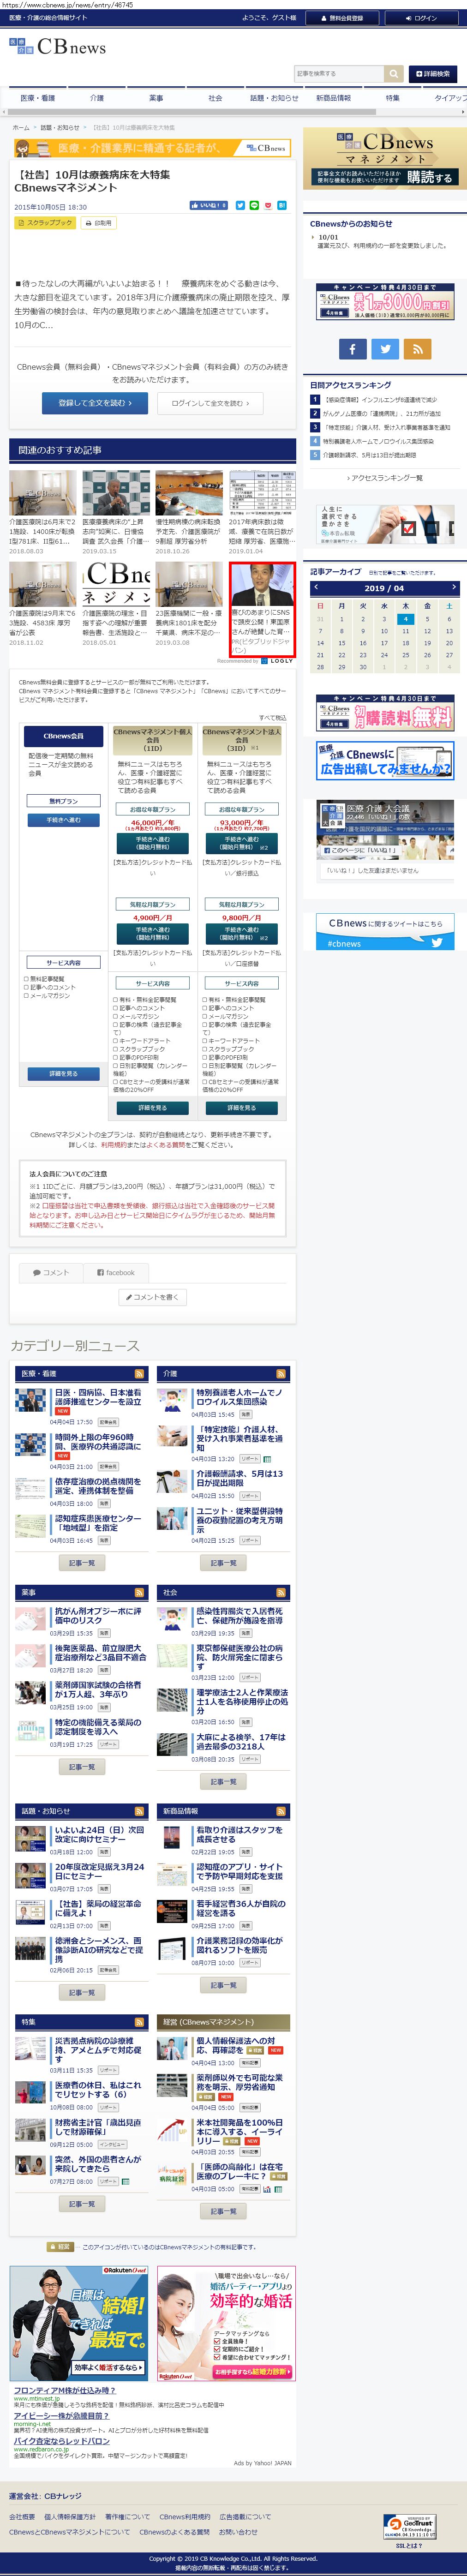Open the 社会 nav menu
The image size is (467, 2576).
coord(215,98)
